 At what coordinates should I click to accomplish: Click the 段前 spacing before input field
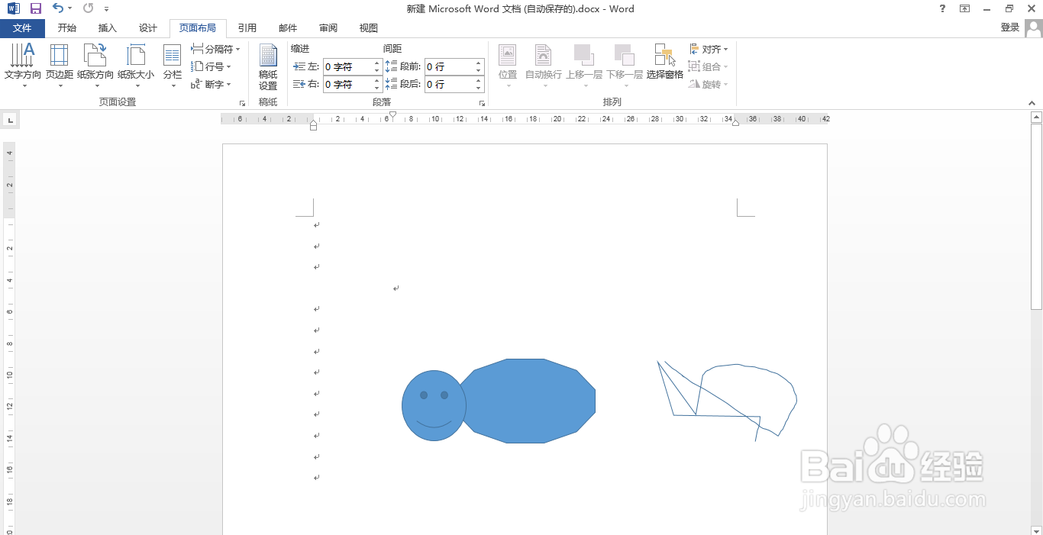click(x=454, y=66)
